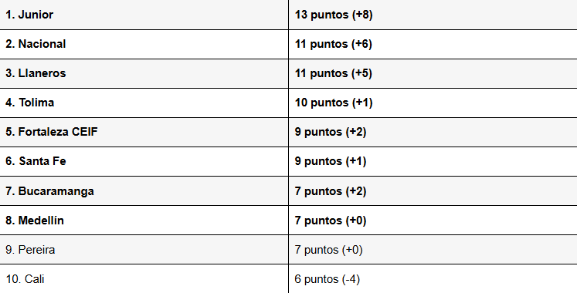577x293 pixels.
Task: Click the '4. Tolima' team cell
Action: click(144, 103)
